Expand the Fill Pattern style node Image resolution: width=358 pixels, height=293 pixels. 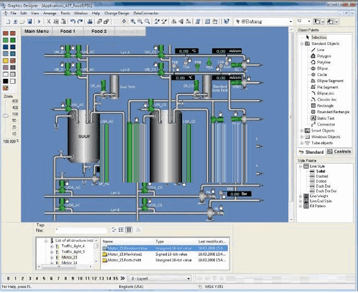[x=301, y=206]
